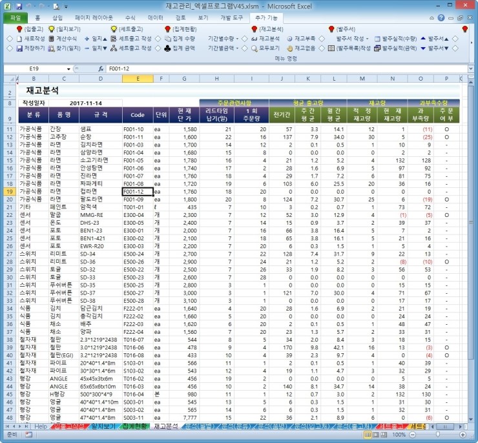
Task: Click the (발주목록)작성 book icon
Action: click(331, 48)
